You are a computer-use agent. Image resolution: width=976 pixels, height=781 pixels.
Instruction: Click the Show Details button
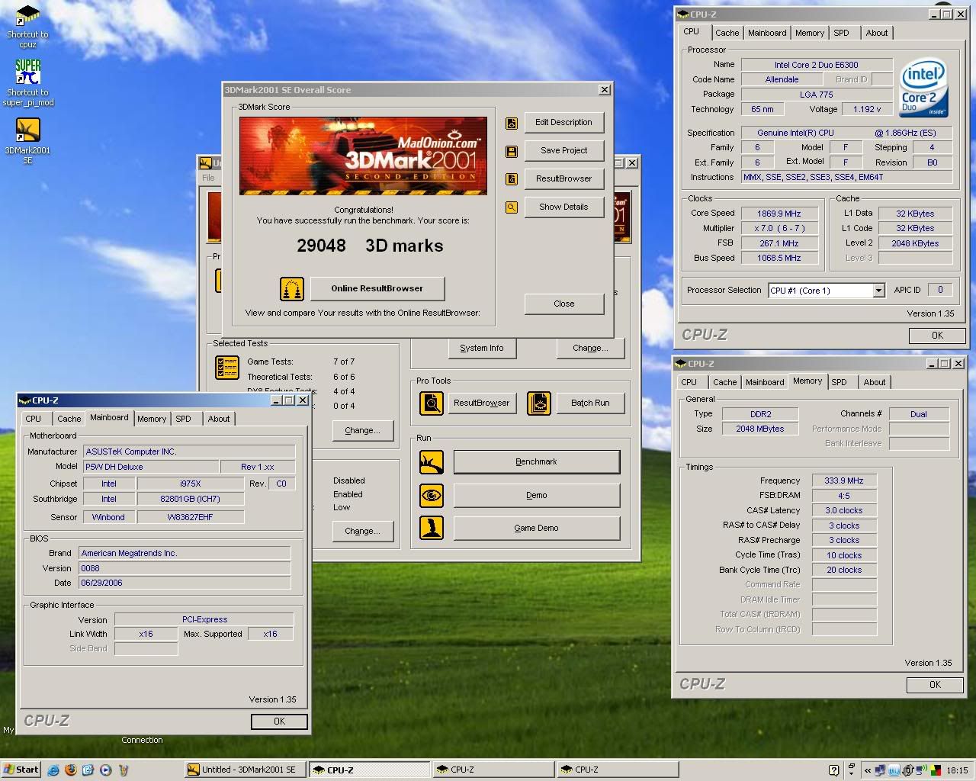(x=563, y=207)
